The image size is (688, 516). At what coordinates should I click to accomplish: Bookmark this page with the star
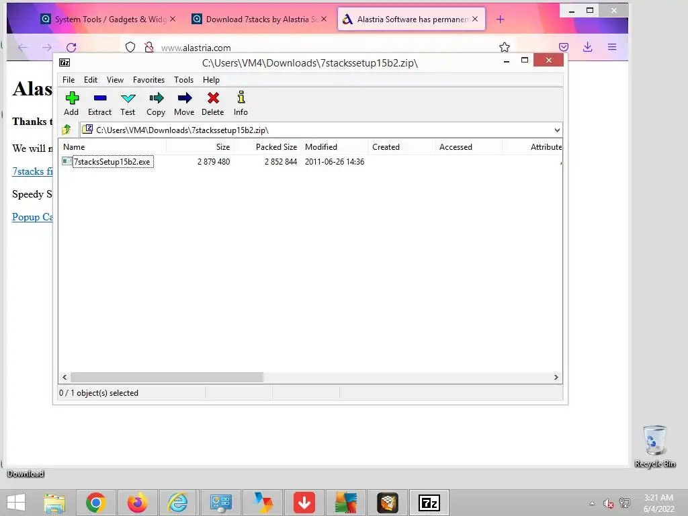(505, 47)
